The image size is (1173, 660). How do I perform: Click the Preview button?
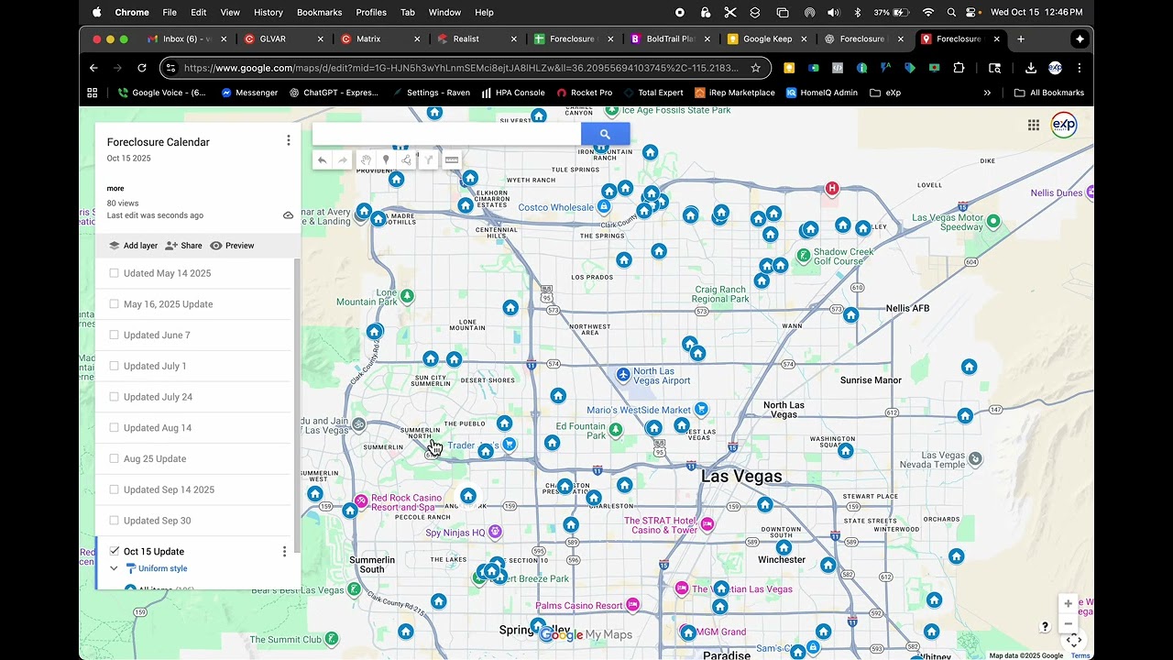point(232,246)
